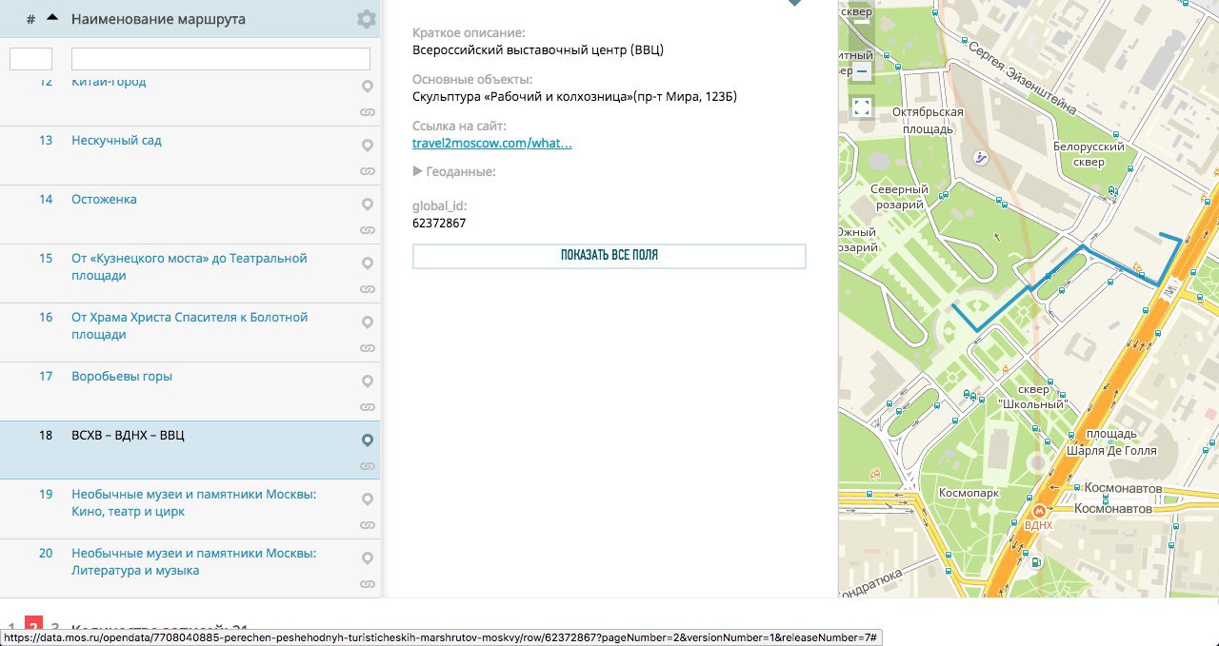
Task: Show Воробьевы горы on map via pin icon
Action: pos(368,382)
